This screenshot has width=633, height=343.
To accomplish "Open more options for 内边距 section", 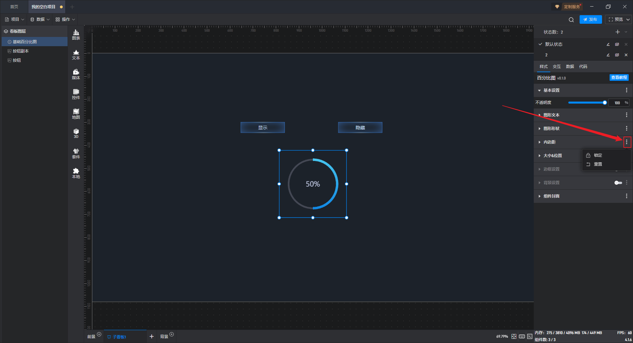I will [627, 142].
